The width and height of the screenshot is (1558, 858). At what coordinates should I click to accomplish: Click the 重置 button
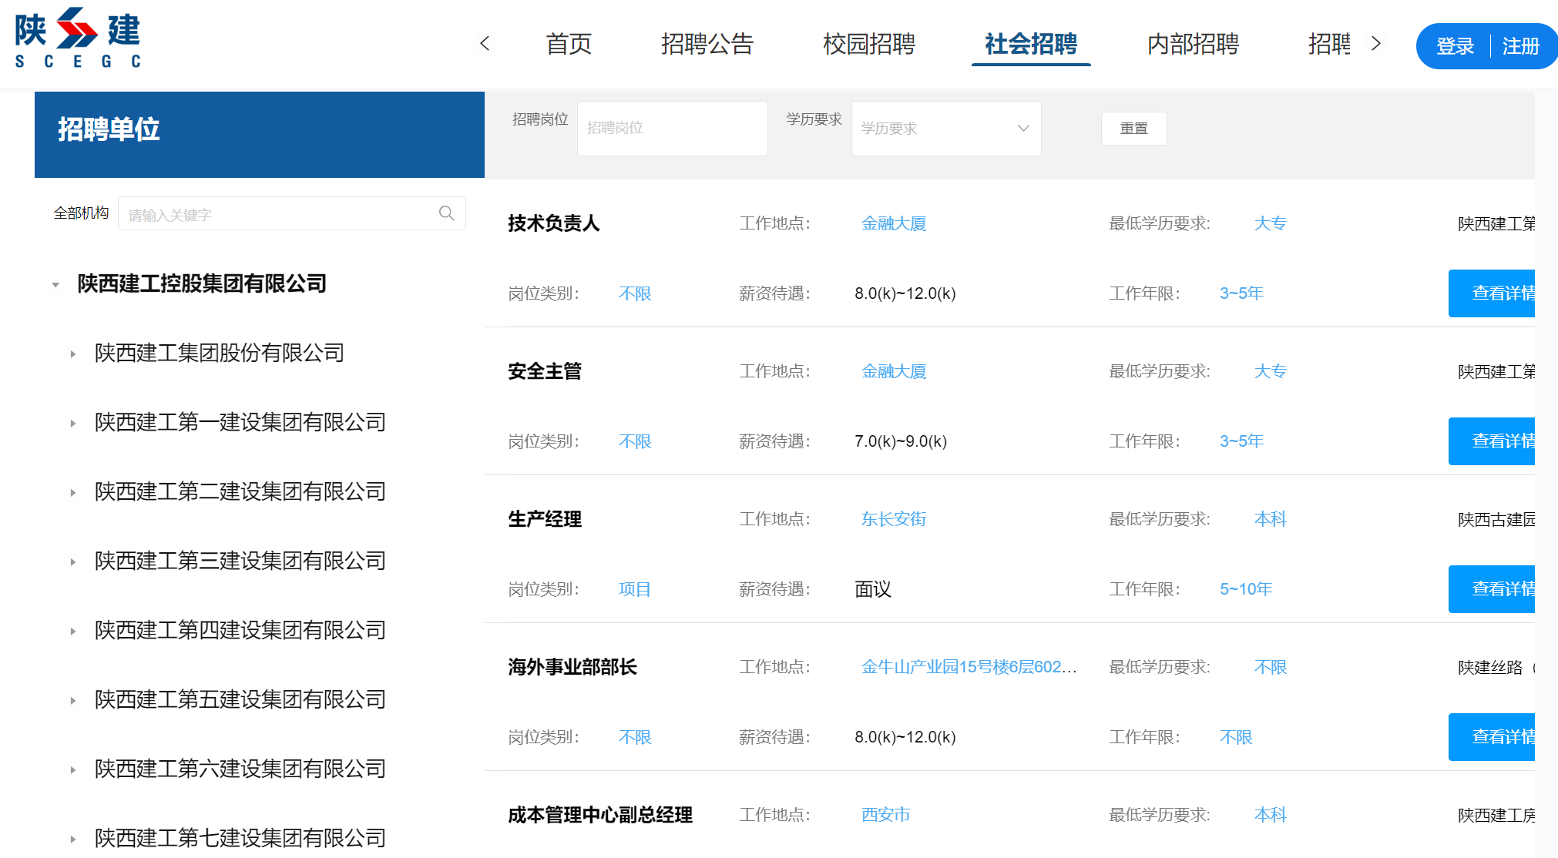1133,129
